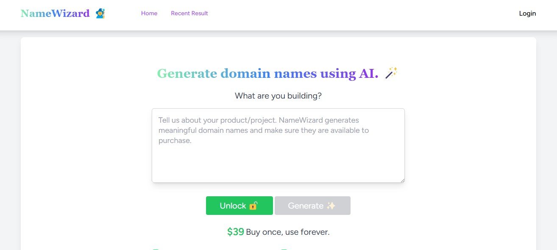Click the magic wand icon after the headline
This screenshot has height=250, width=557.
pyautogui.click(x=391, y=73)
